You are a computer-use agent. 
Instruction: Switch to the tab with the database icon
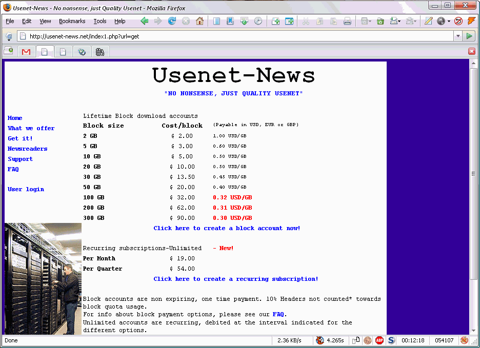pos(100,52)
